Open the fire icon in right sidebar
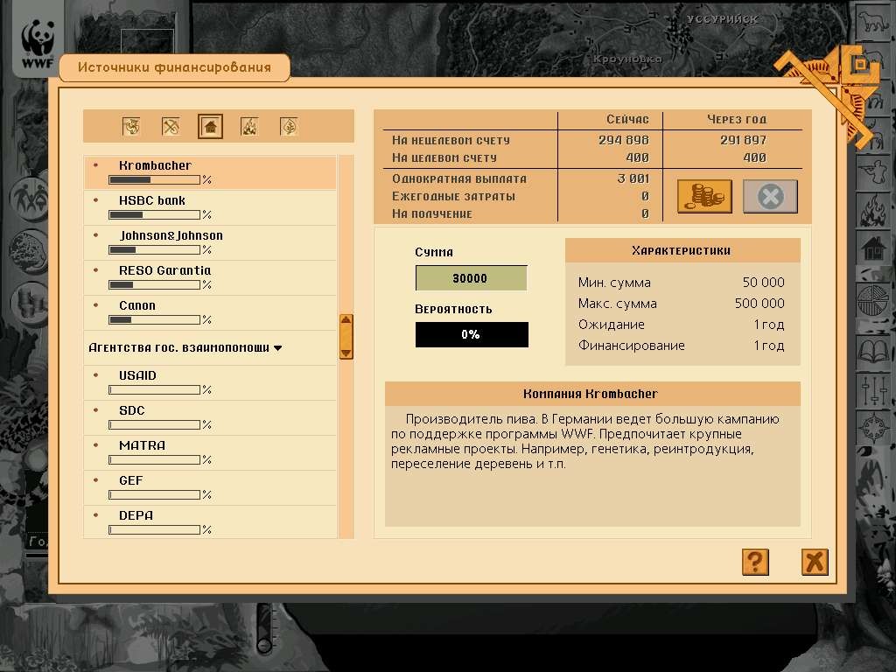Screen dimensions: 896x672 874,211
